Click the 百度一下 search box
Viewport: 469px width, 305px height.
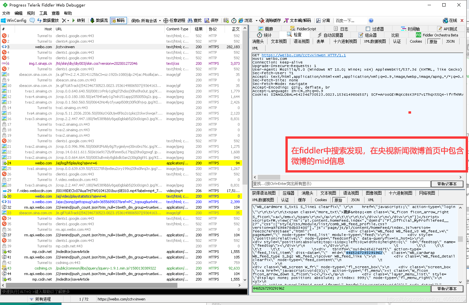pos(350,20)
